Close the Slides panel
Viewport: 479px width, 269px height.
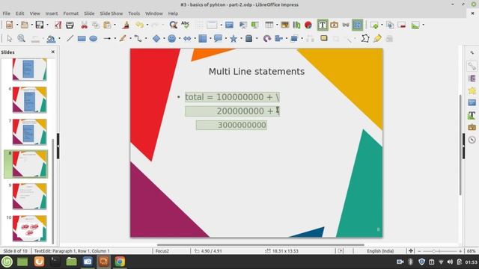click(x=53, y=52)
